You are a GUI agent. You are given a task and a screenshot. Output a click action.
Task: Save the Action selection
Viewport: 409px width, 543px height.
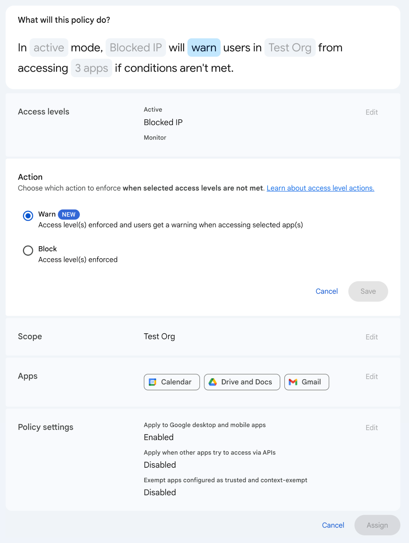[368, 291]
